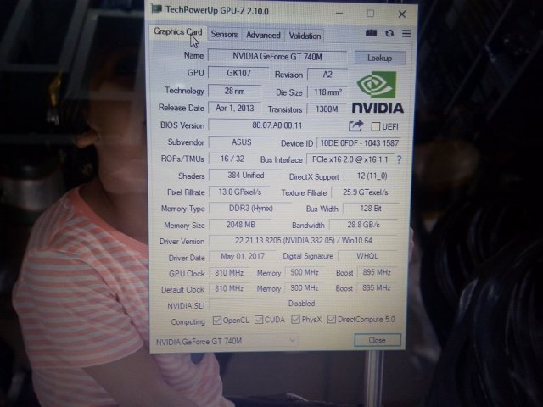Switch to the Advanced tab

pos(262,35)
